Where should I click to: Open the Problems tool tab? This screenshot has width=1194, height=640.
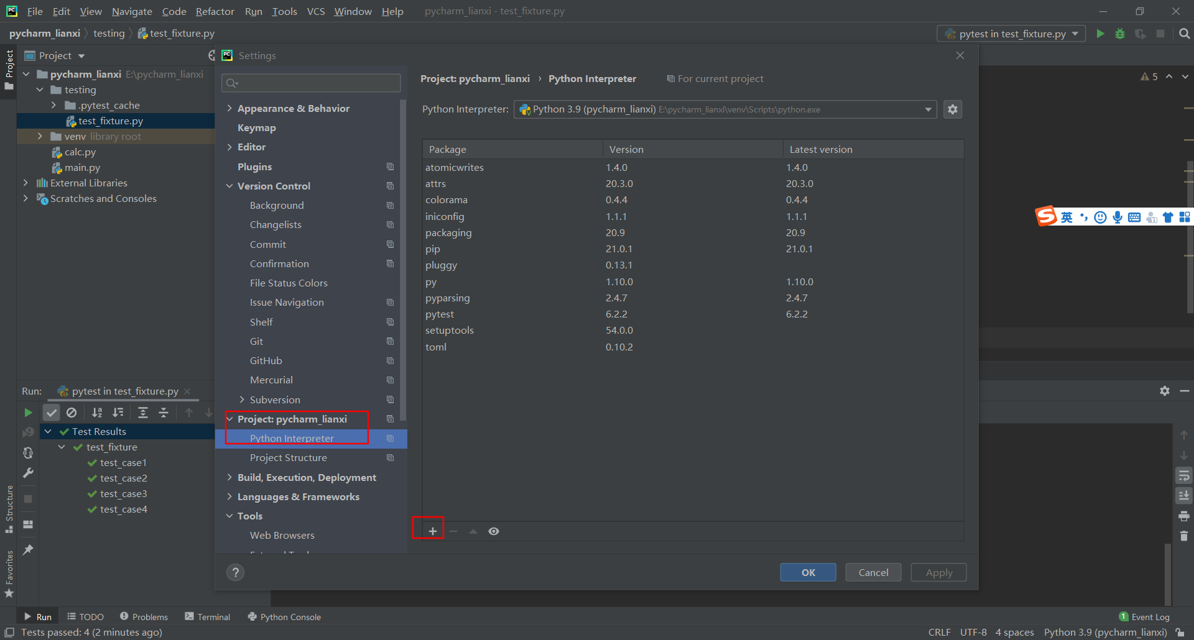click(x=144, y=617)
